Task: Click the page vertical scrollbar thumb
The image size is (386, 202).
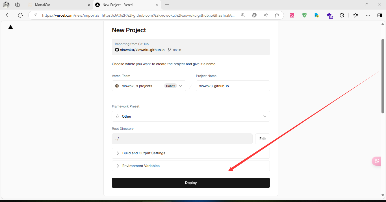Action: click(383, 76)
